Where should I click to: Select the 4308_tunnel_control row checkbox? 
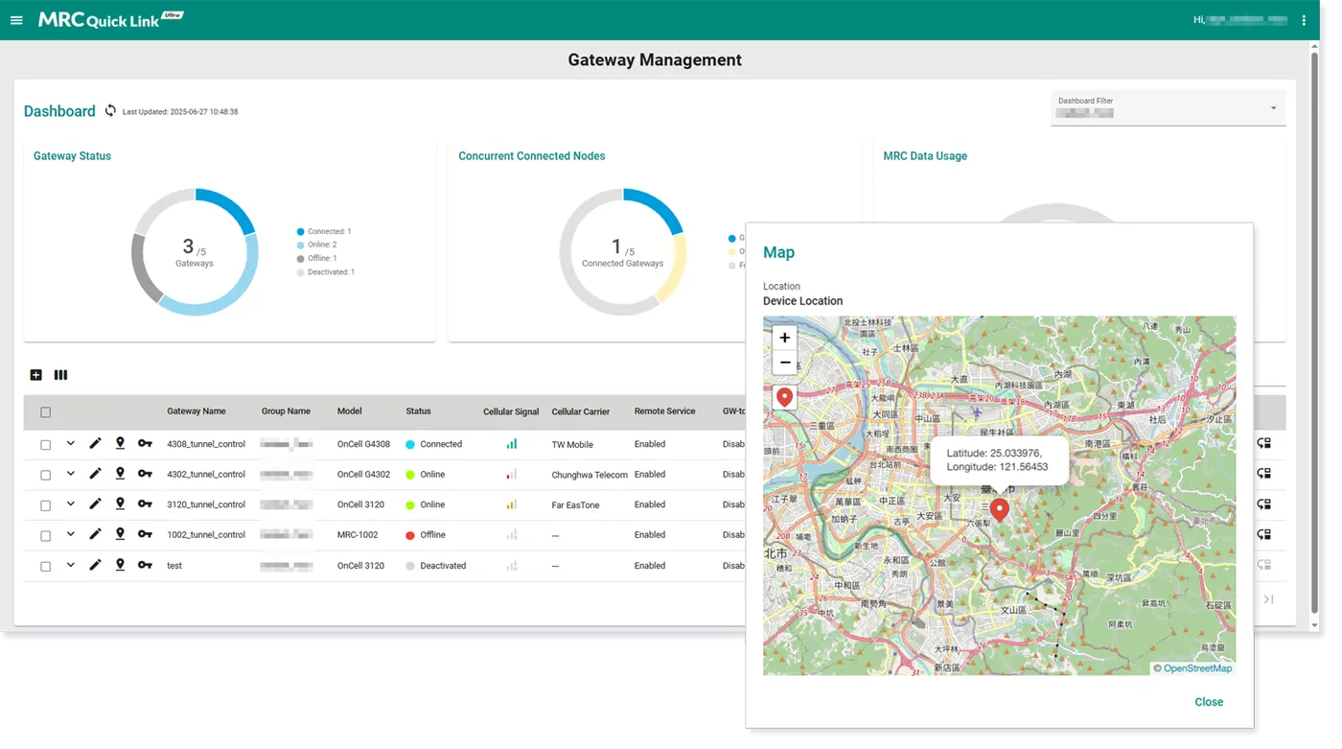click(45, 445)
